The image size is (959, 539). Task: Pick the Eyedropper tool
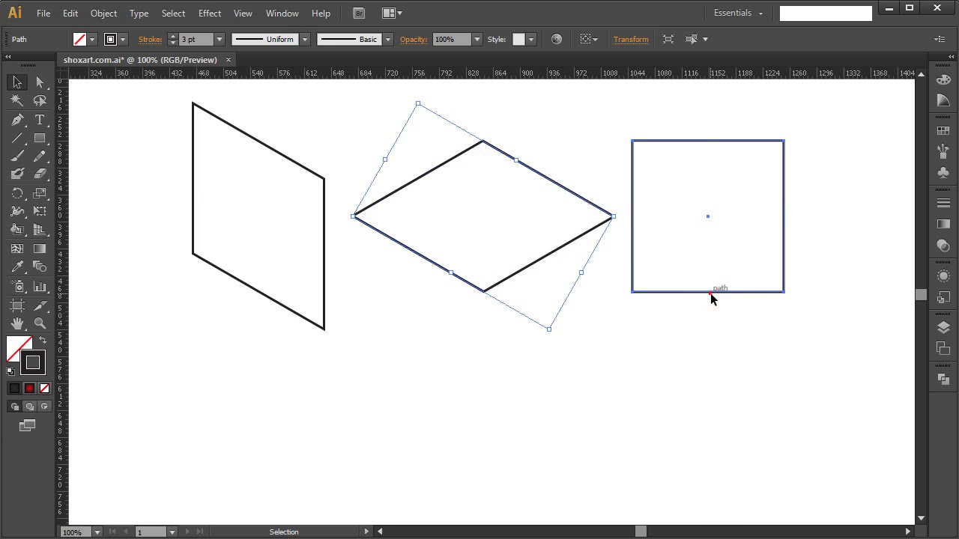pyautogui.click(x=17, y=267)
